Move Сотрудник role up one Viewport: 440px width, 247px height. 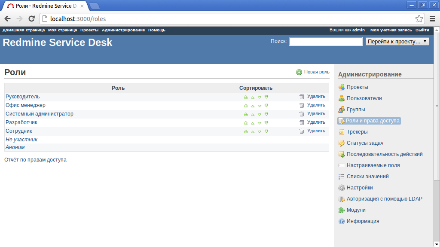click(253, 131)
